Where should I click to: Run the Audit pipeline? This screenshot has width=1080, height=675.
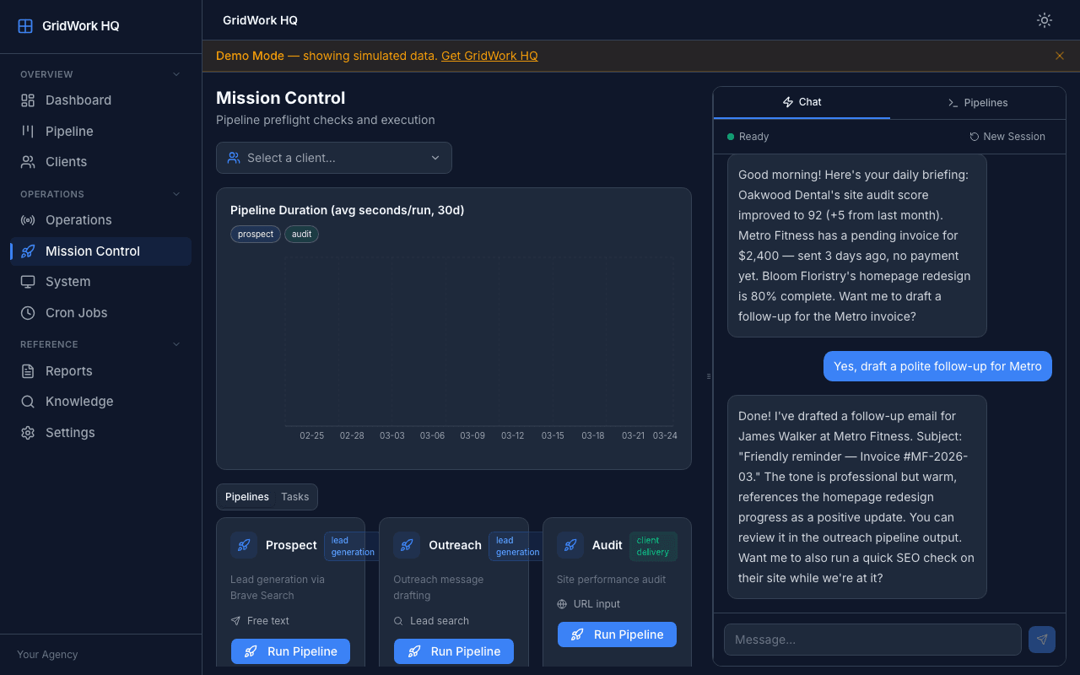(617, 634)
